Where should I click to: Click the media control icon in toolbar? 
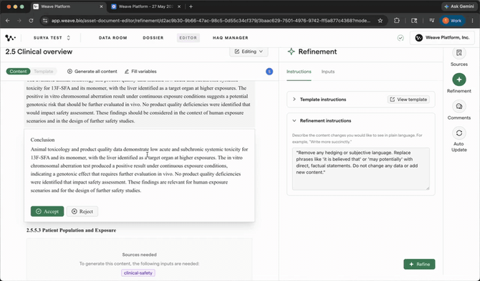click(x=431, y=21)
